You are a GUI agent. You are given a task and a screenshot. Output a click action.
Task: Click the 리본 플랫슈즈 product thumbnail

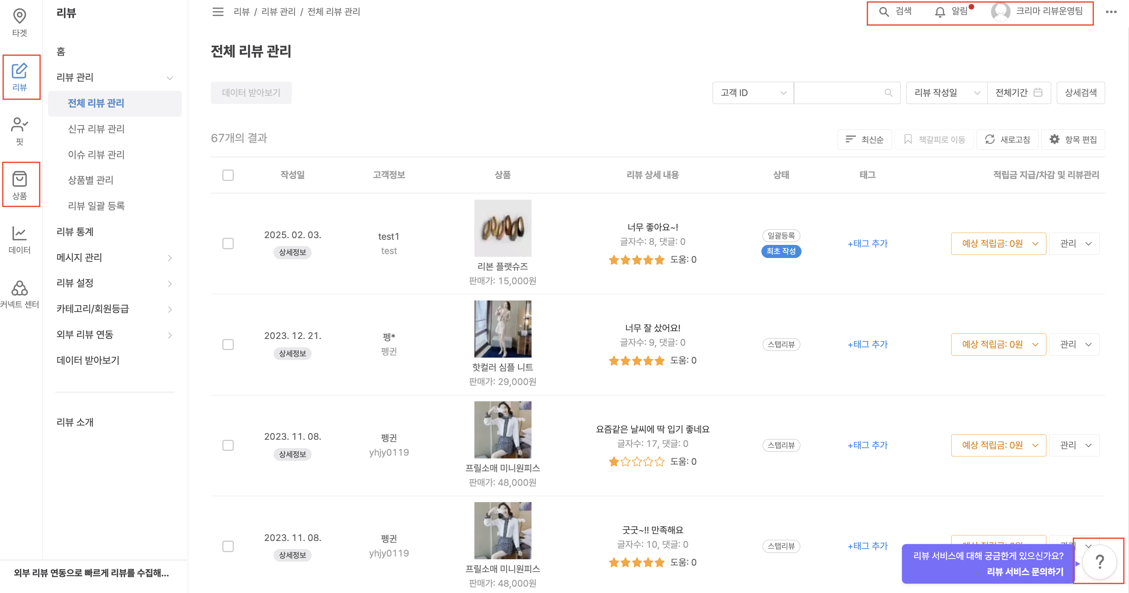(502, 228)
